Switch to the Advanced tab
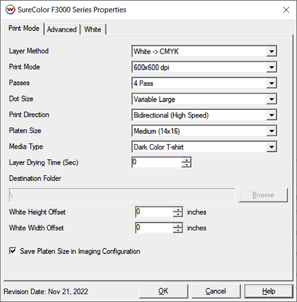The width and height of the screenshot is (297, 302). (62, 29)
